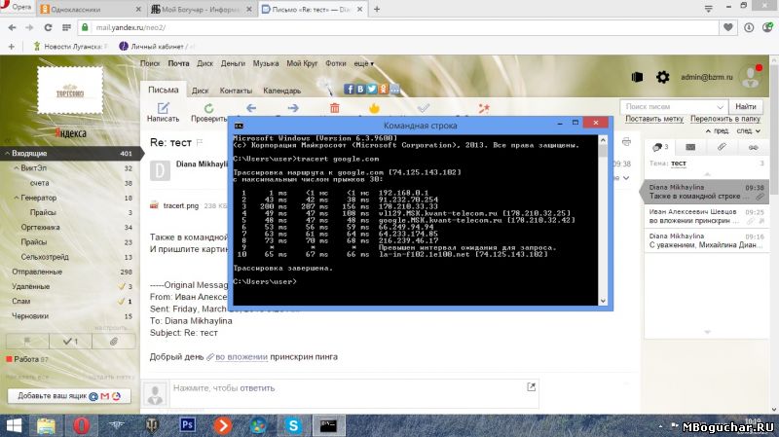Click the Facebook share icon
The height and width of the screenshot is (437, 779).
[x=349, y=89]
